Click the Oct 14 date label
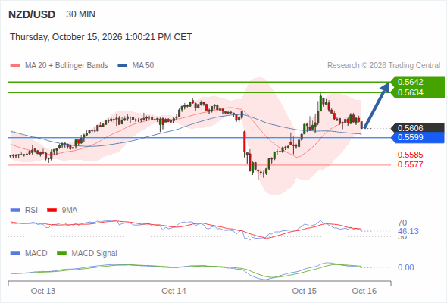447x303 pixels. coord(173,291)
